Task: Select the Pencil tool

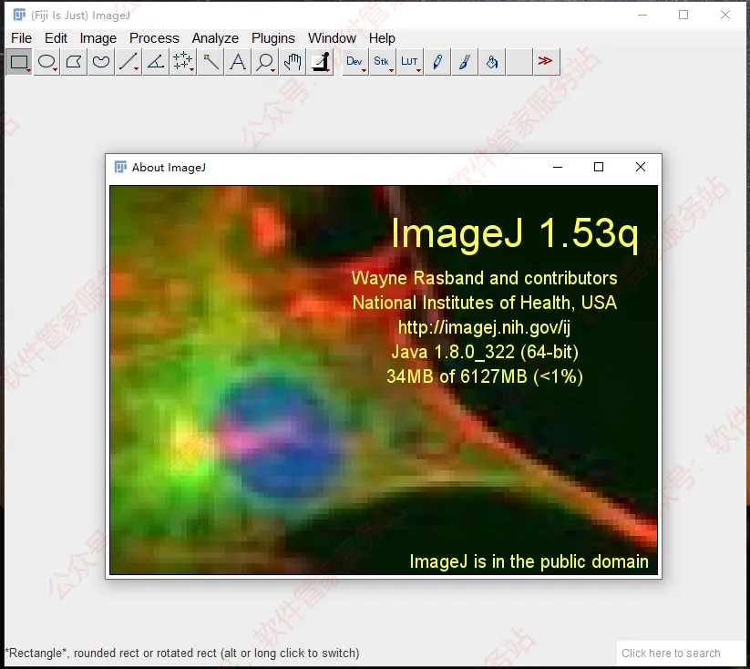Action: [437, 62]
